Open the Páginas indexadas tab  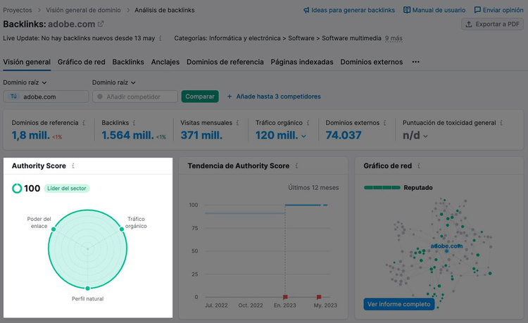pyautogui.click(x=302, y=62)
